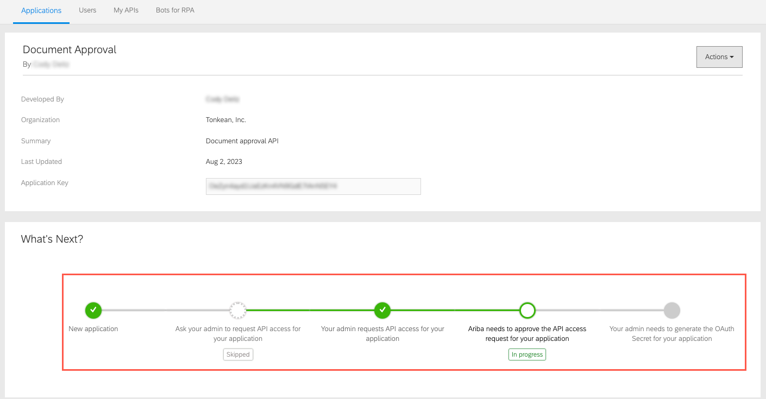
Task: Open the Users tab
Action: tap(87, 10)
